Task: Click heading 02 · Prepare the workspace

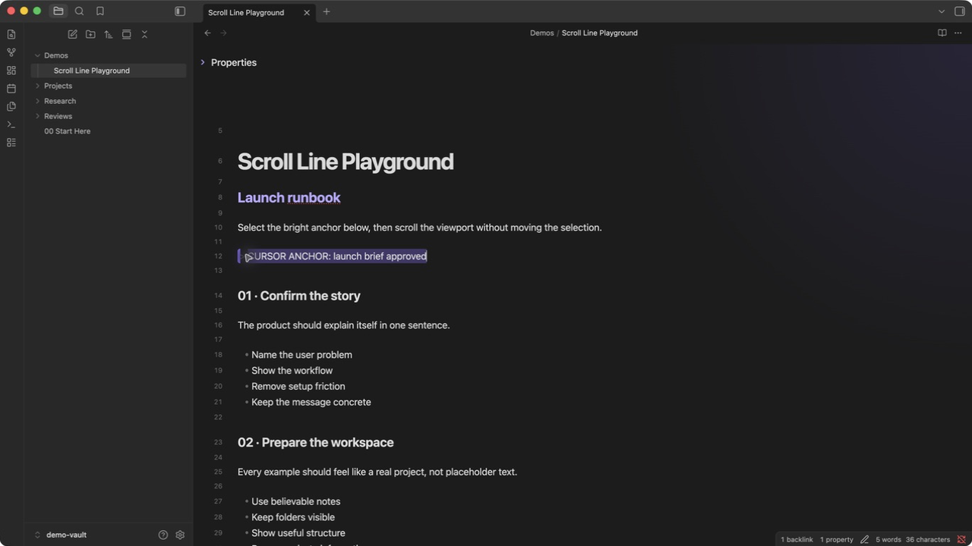Action: click(315, 443)
